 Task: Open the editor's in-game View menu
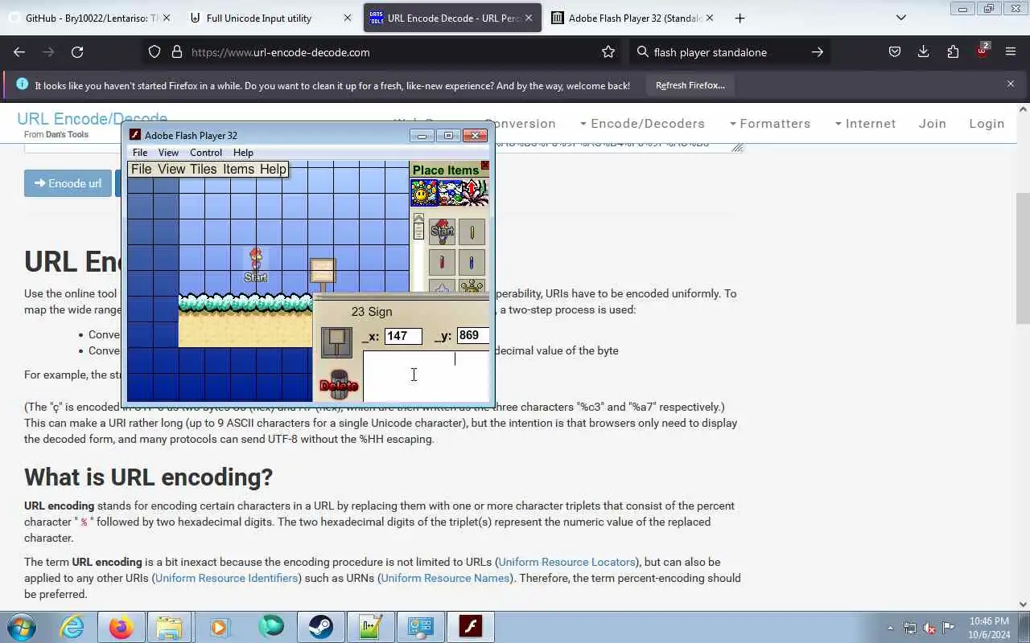click(x=171, y=169)
